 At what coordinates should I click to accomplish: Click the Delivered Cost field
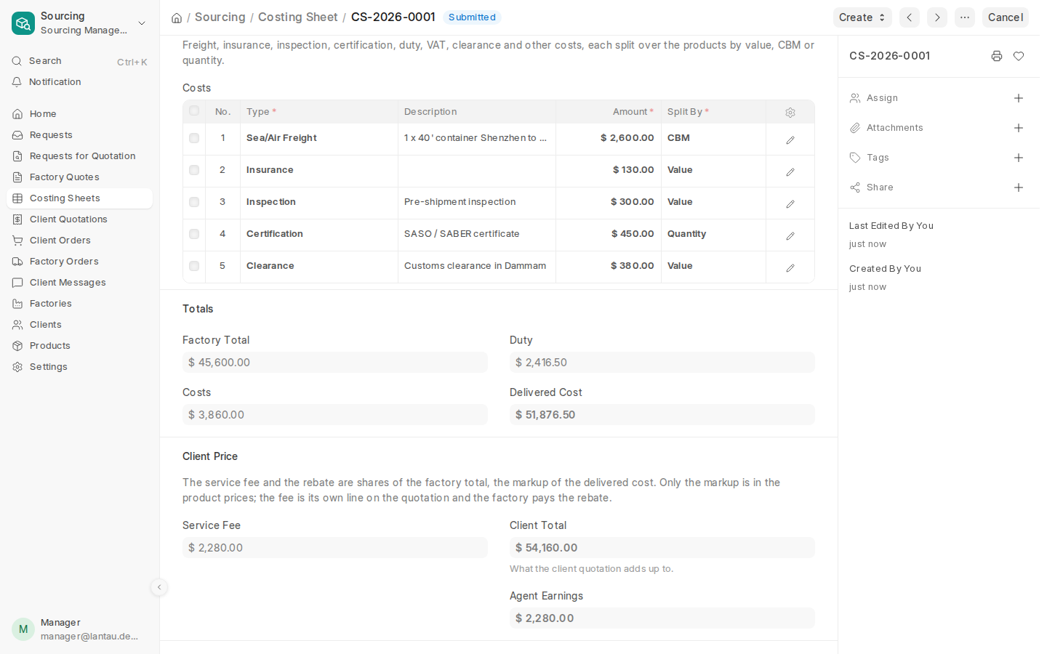662,415
